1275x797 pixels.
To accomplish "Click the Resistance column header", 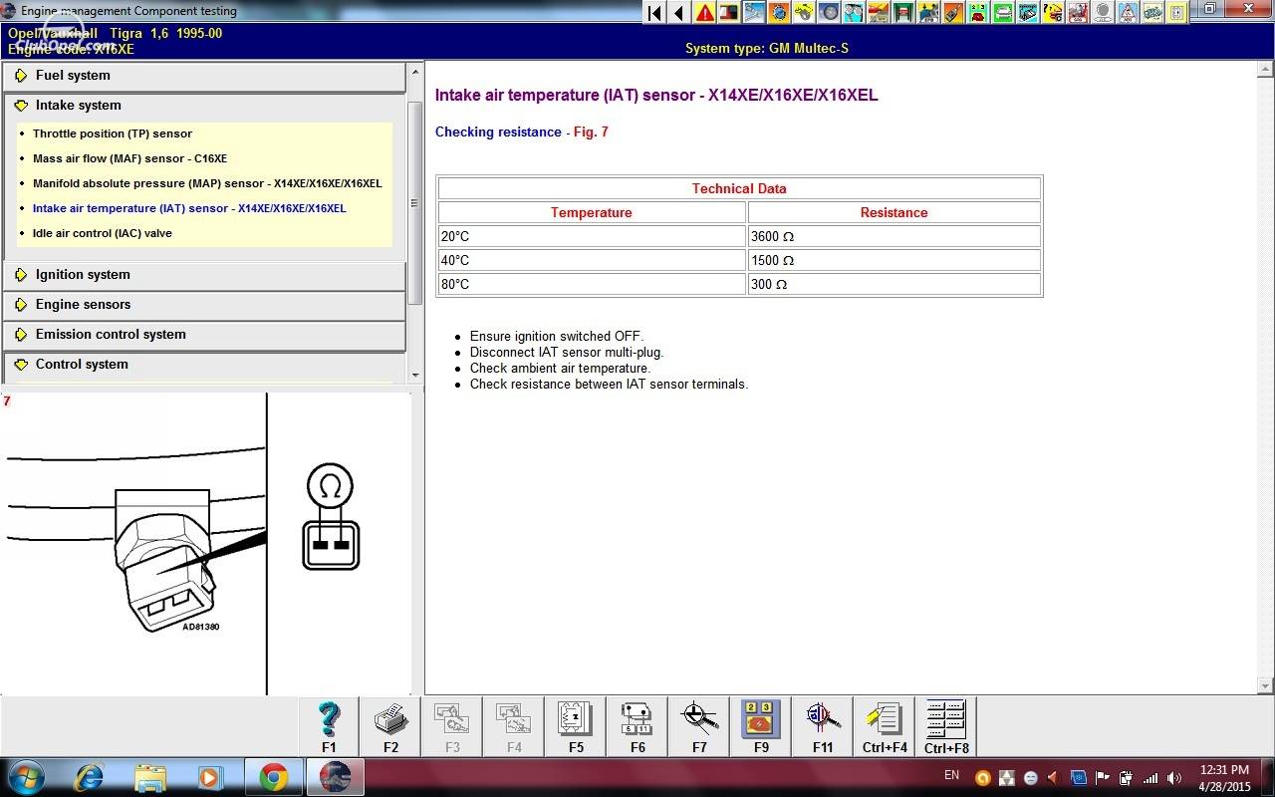I will pos(894,212).
